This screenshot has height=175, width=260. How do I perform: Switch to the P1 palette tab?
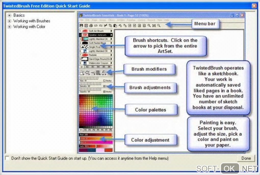[x=81, y=130]
